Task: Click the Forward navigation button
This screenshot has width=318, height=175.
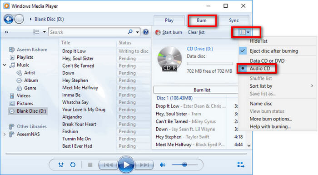Action: [x=19, y=19]
